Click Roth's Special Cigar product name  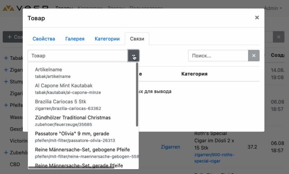(x=214, y=141)
